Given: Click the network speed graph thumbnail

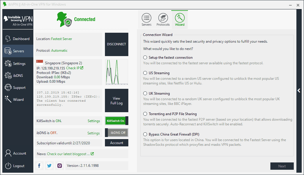Looking at the screenshot, I should click(116, 72).
